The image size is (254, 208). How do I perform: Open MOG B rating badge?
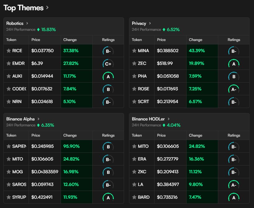tap(108, 172)
